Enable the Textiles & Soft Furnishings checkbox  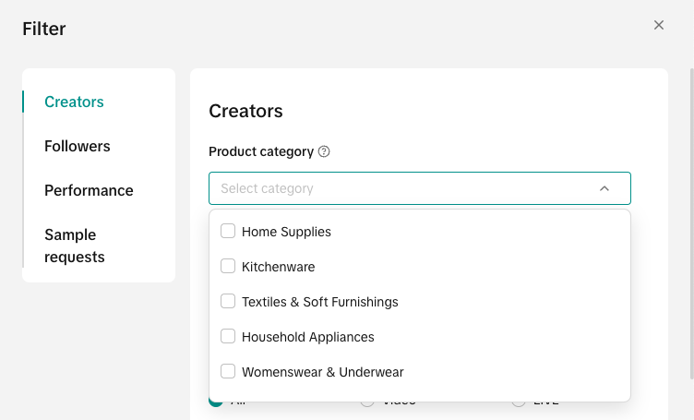pyautogui.click(x=228, y=302)
